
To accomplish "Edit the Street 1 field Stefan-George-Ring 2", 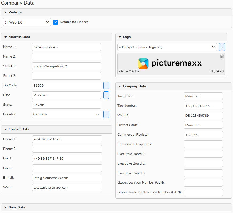I will (66, 66).
